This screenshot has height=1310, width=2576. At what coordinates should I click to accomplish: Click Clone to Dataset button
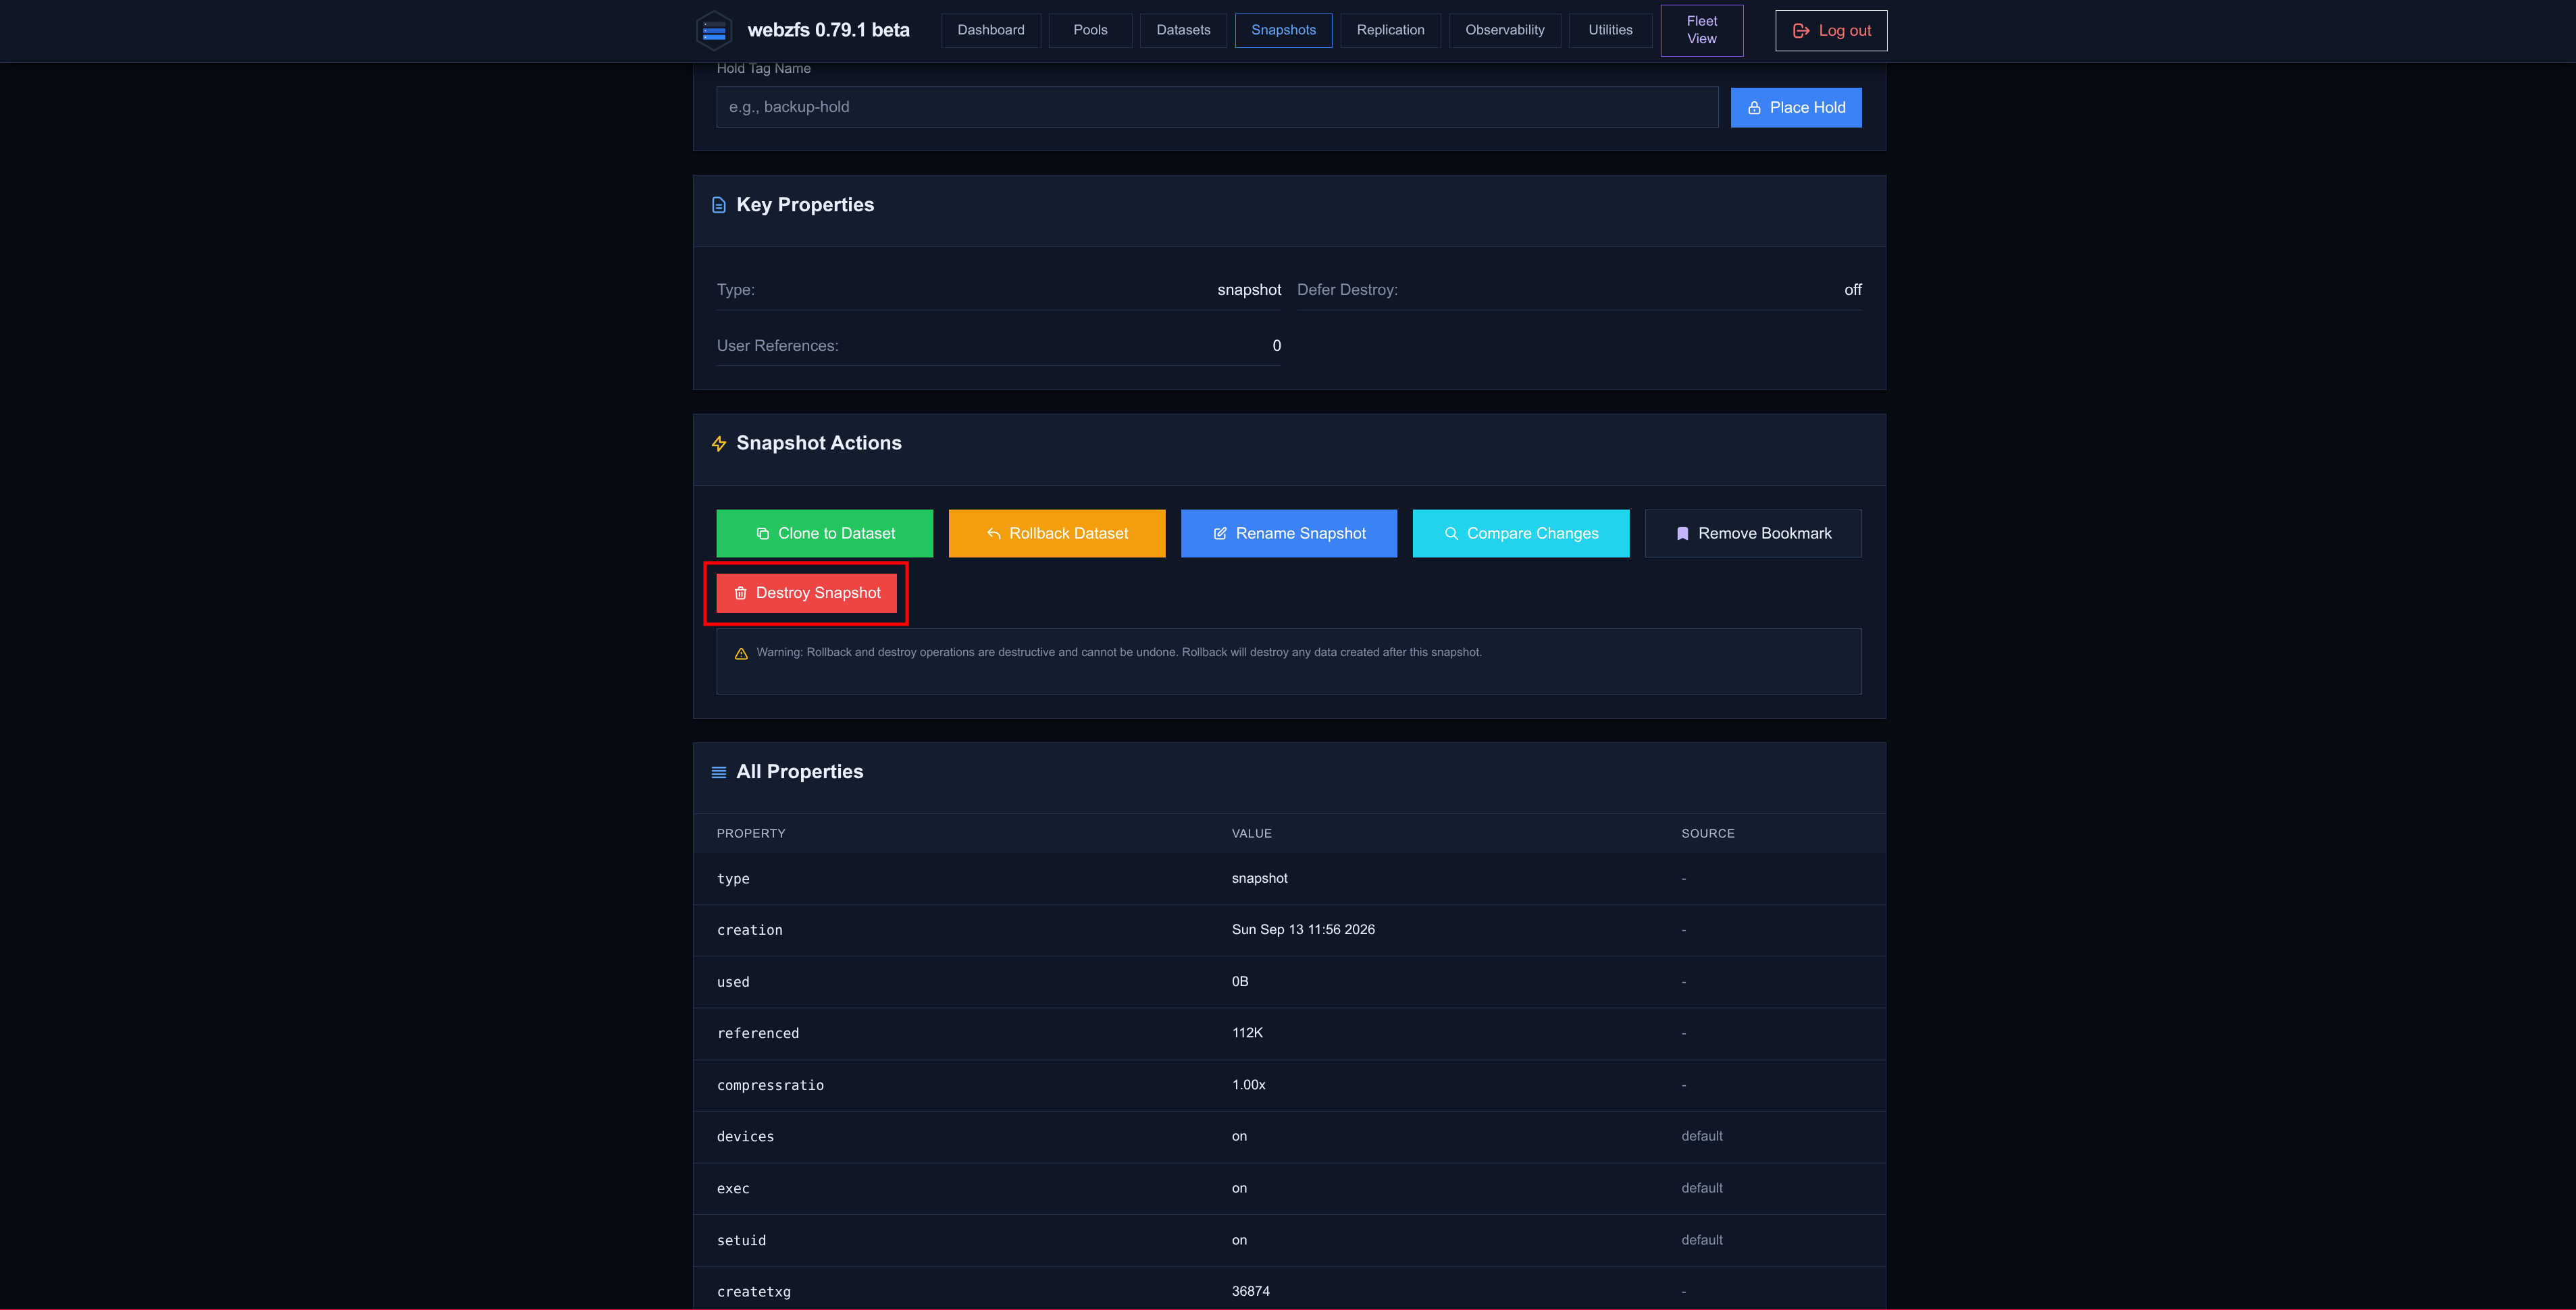pyautogui.click(x=825, y=534)
